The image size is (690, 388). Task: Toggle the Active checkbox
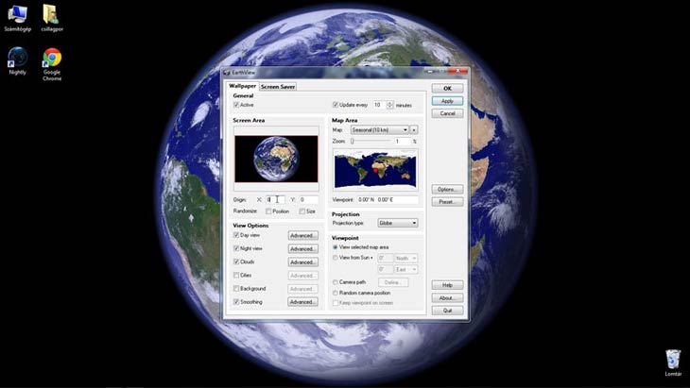(236, 105)
